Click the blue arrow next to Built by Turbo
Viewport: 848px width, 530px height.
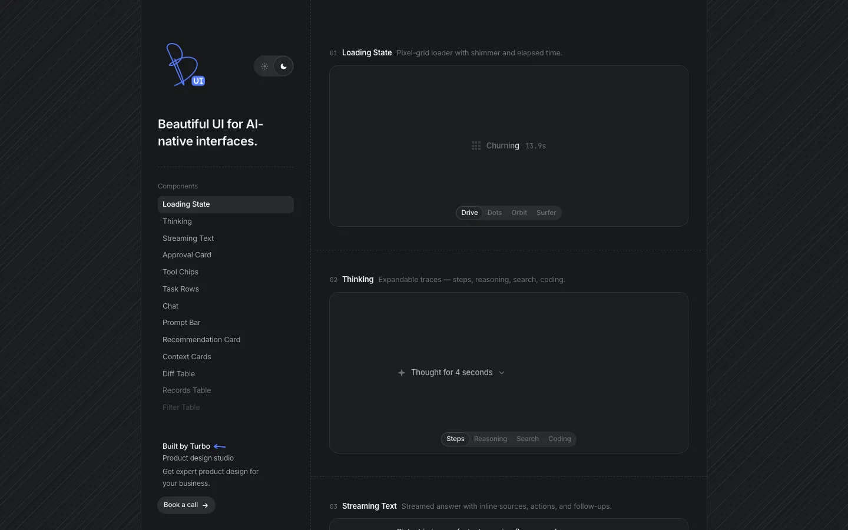(x=220, y=446)
